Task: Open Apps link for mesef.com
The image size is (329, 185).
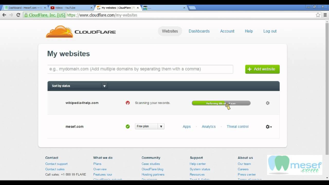Action: [x=187, y=126]
